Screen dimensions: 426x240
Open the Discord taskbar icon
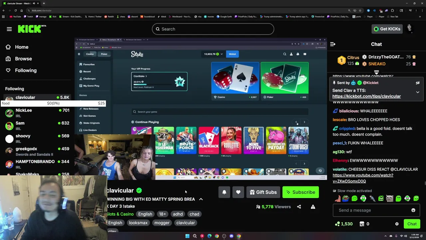(x=231, y=236)
